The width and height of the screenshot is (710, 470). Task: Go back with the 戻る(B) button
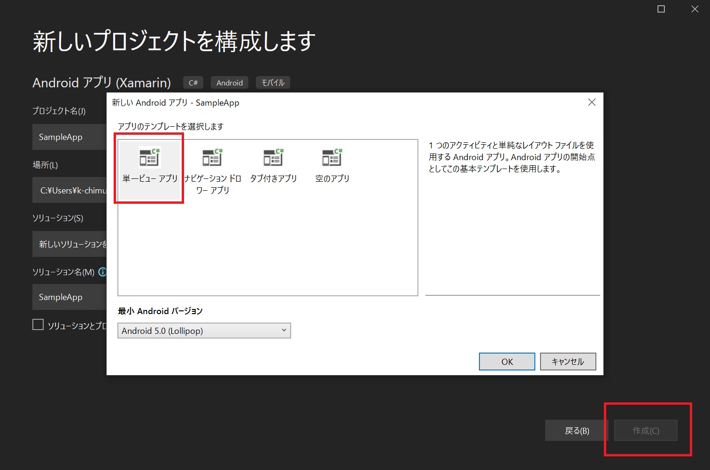577,431
